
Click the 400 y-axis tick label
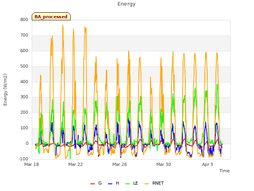(x=24, y=82)
